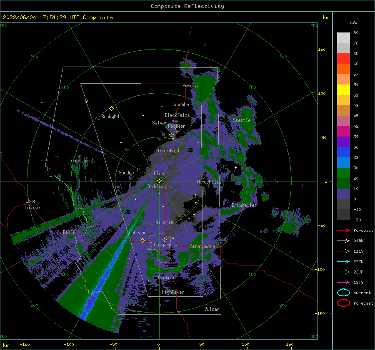The image size is (375, 350).
Task: Pick the lightest gray swatch below 80
Action: 343,38
